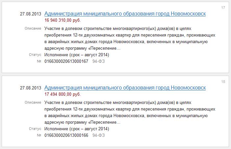The width and height of the screenshot is (231, 149).
Task: Click the Исполнение status text in card 18
Action: [76, 129]
